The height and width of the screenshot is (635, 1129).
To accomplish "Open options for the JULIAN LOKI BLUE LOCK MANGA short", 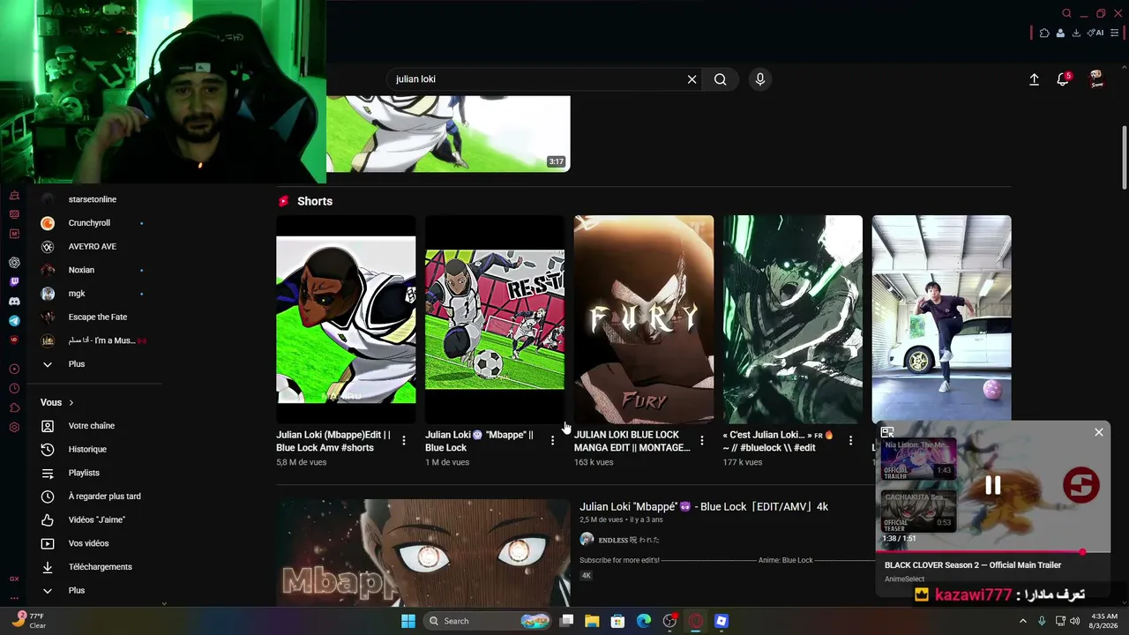I will click(x=702, y=440).
